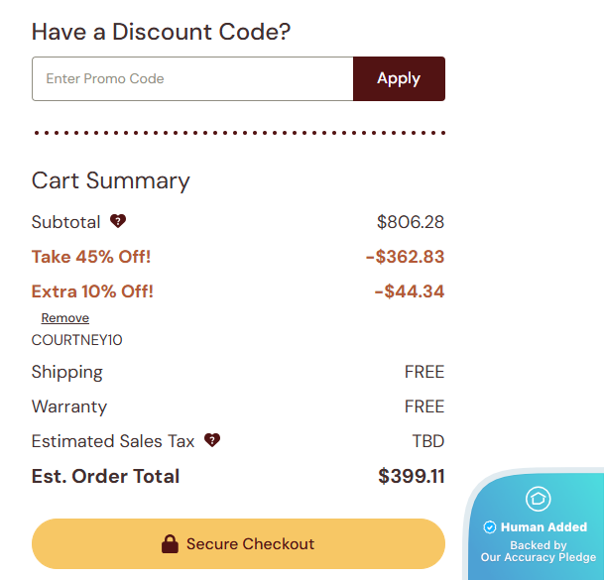Viewport: 604px width, 580px height.
Task: Click the $806.28 subtotal amount
Action: [411, 222]
